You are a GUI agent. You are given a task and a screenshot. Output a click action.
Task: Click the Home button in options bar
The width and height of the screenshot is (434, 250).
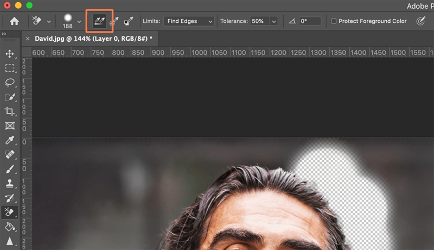click(14, 21)
